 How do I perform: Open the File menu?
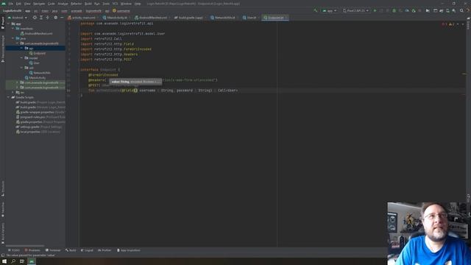[11, 4]
